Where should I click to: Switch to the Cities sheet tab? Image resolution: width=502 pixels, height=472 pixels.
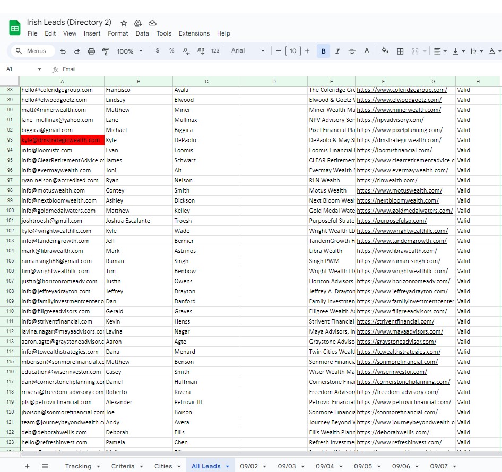(x=163, y=466)
